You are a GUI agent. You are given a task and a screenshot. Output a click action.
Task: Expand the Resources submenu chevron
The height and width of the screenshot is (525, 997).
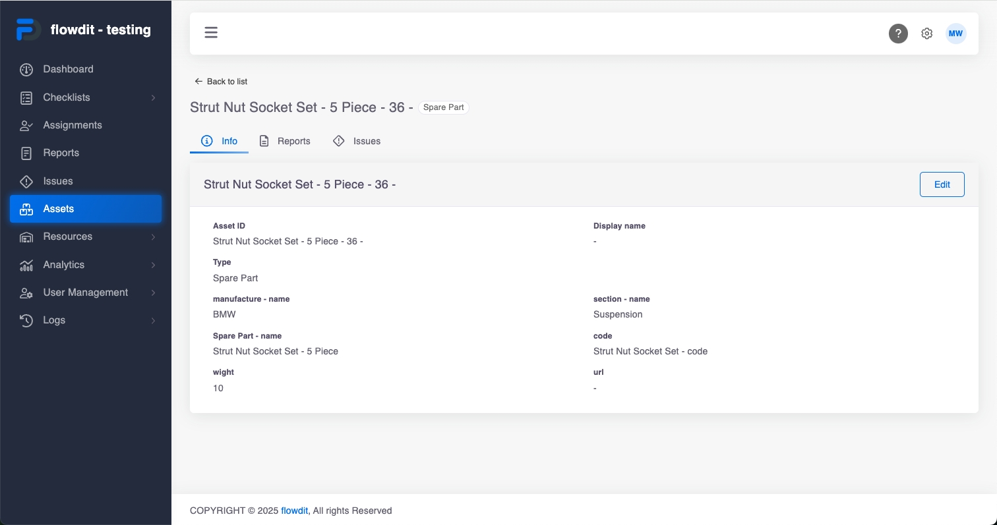click(x=153, y=236)
